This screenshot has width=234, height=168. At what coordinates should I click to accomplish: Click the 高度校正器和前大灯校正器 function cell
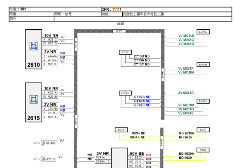pos(177,14)
